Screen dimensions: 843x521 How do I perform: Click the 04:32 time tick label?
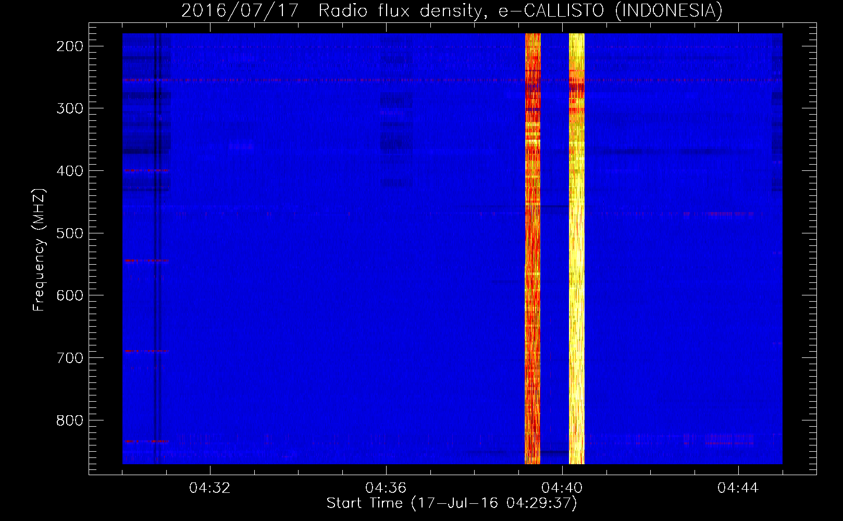click(210, 488)
